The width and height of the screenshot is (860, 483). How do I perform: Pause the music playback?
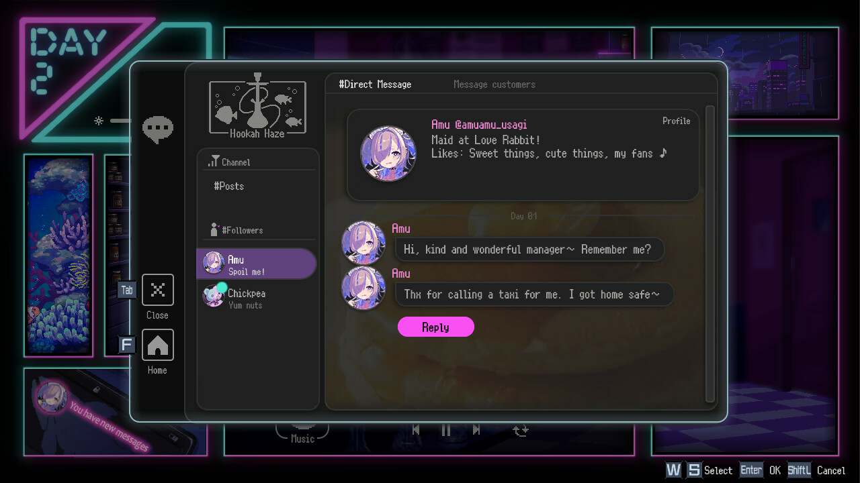click(x=446, y=431)
